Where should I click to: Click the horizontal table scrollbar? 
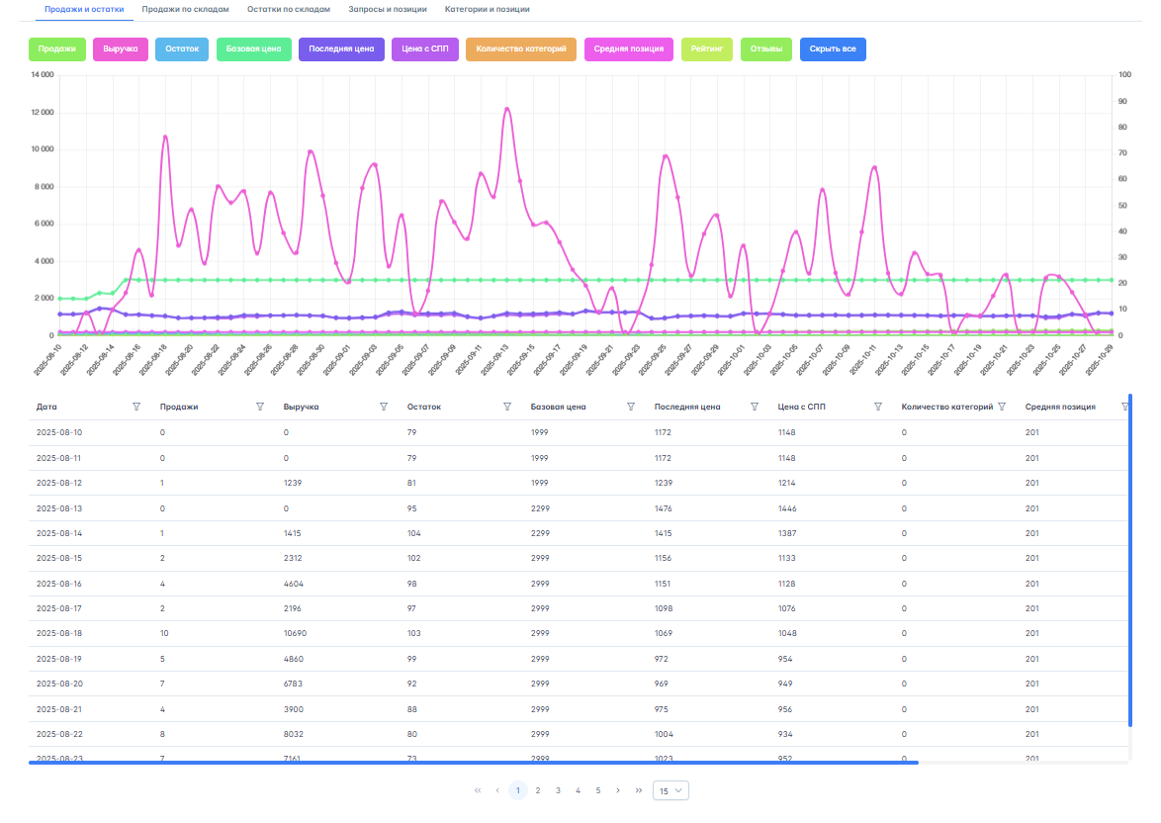tap(473, 763)
